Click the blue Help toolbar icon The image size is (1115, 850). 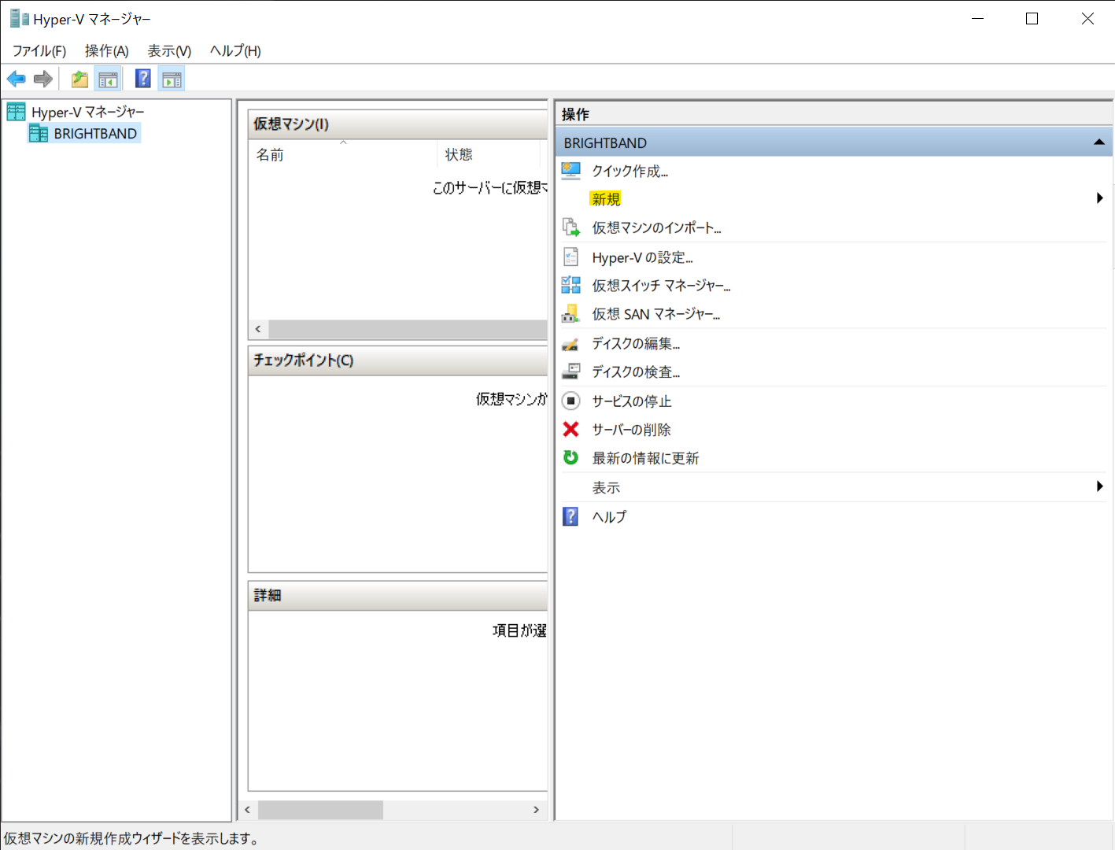click(143, 79)
